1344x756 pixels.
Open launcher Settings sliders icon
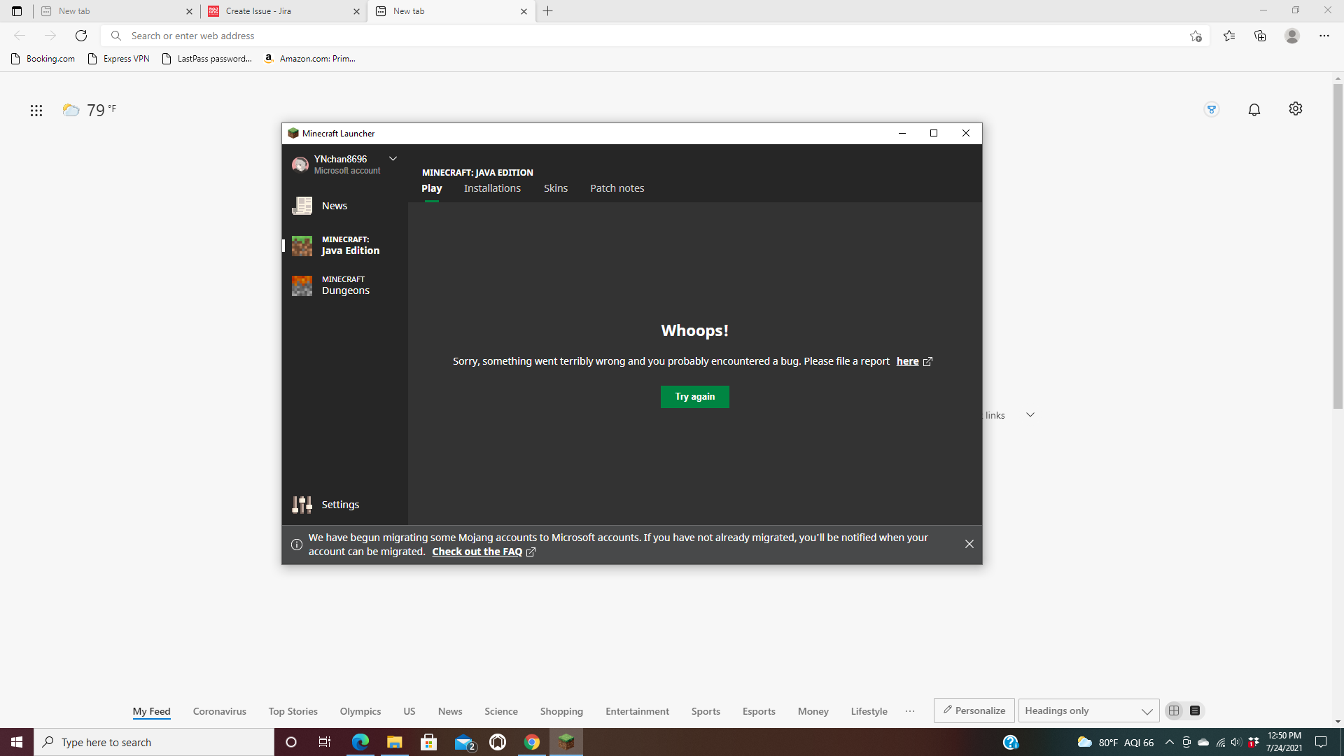pyautogui.click(x=302, y=505)
